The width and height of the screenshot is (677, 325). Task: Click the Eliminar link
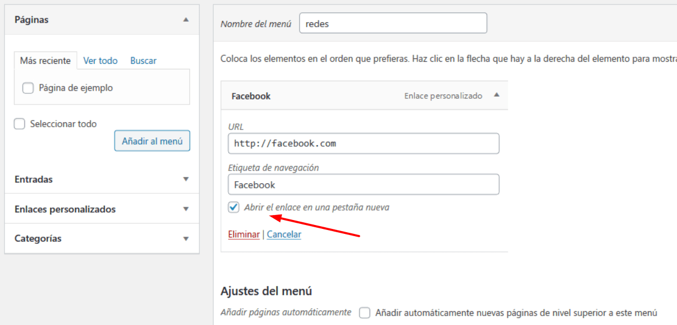[244, 234]
